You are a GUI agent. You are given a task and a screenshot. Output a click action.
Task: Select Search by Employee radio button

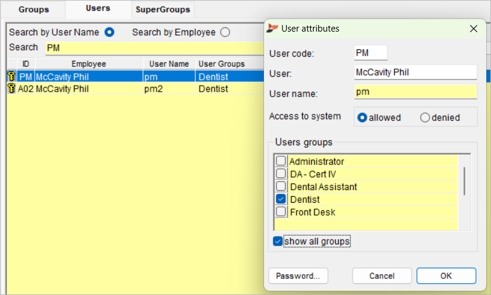(x=225, y=32)
